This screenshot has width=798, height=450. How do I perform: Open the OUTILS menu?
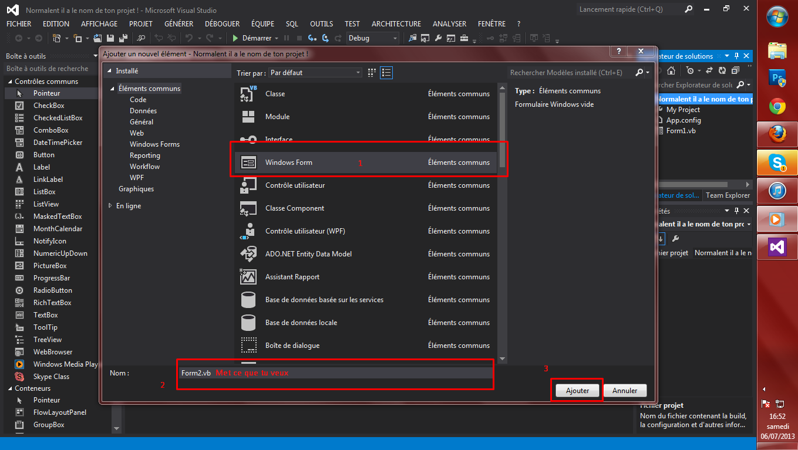point(322,24)
